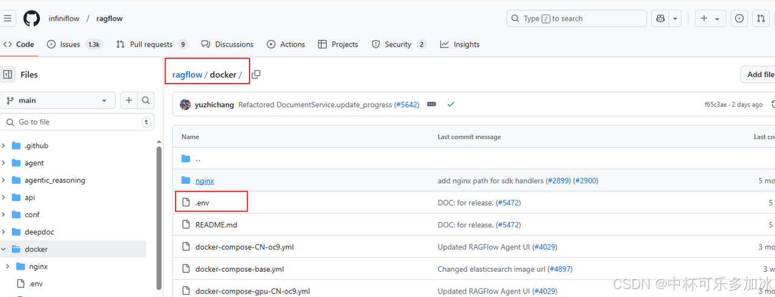Viewport: 775px width, 297px height.
Task: Switch to the Issues tab
Action: tap(74, 44)
